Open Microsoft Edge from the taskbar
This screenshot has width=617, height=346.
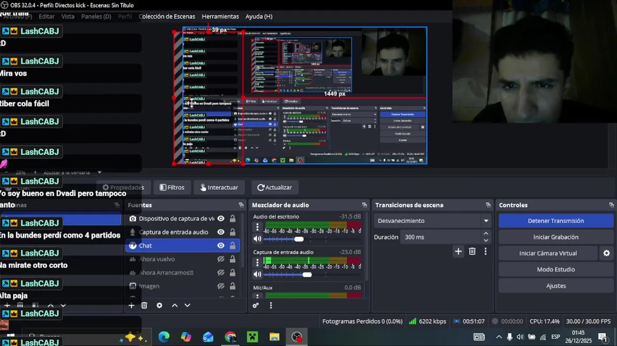(x=164, y=337)
